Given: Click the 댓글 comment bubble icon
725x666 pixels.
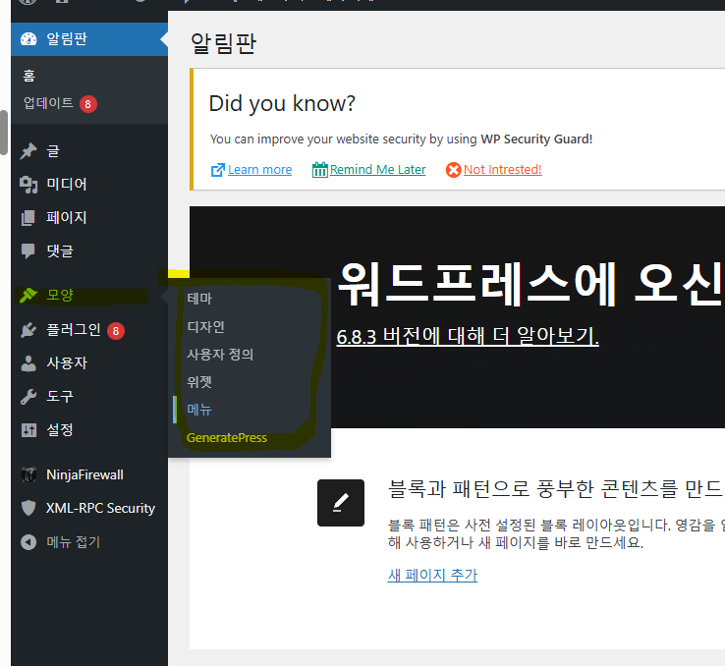Looking at the screenshot, I should (28, 250).
